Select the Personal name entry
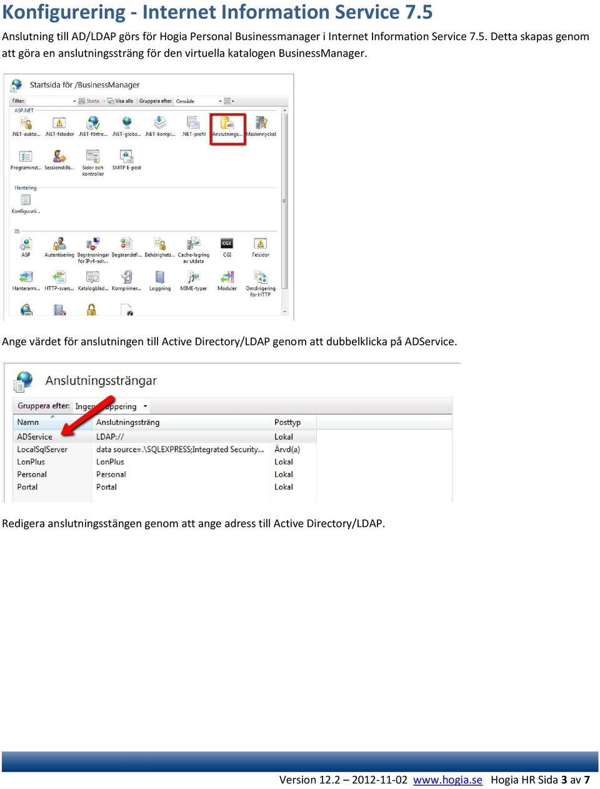 [x=32, y=474]
